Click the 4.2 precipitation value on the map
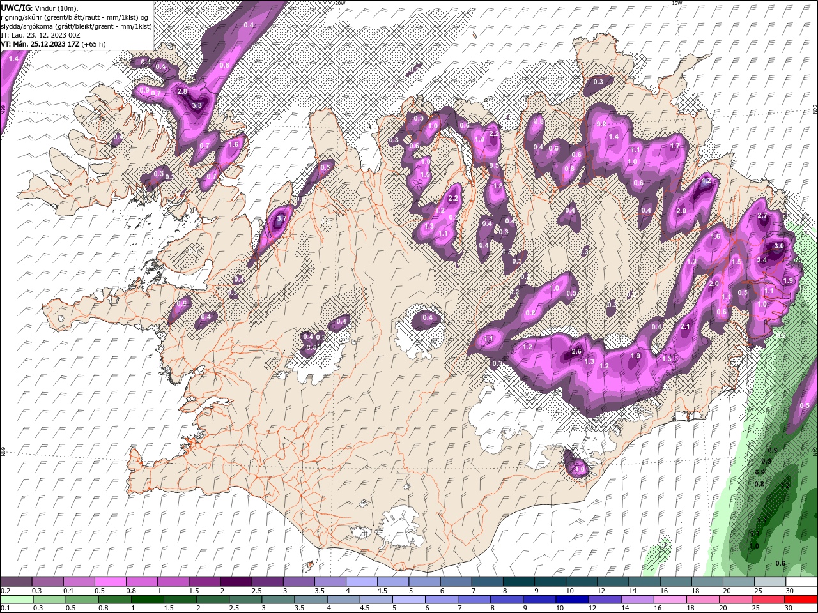 point(706,181)
